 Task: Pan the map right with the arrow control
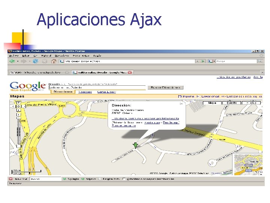pos(24,106)
